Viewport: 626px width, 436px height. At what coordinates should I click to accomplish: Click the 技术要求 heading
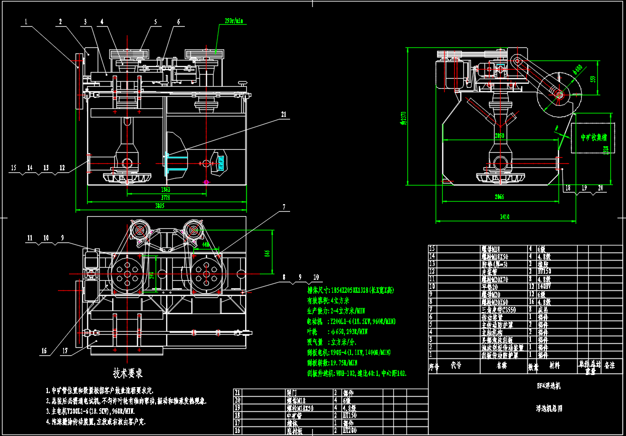point(126,372)
